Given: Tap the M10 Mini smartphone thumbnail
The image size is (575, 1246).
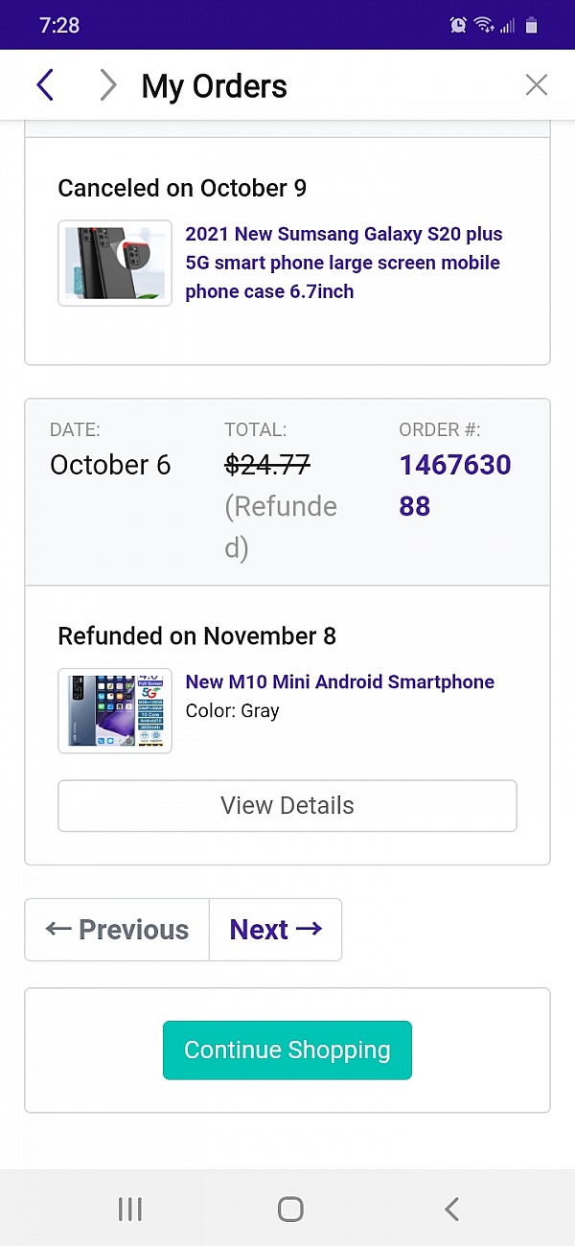Looking at the screenshot, I should 115,710.
